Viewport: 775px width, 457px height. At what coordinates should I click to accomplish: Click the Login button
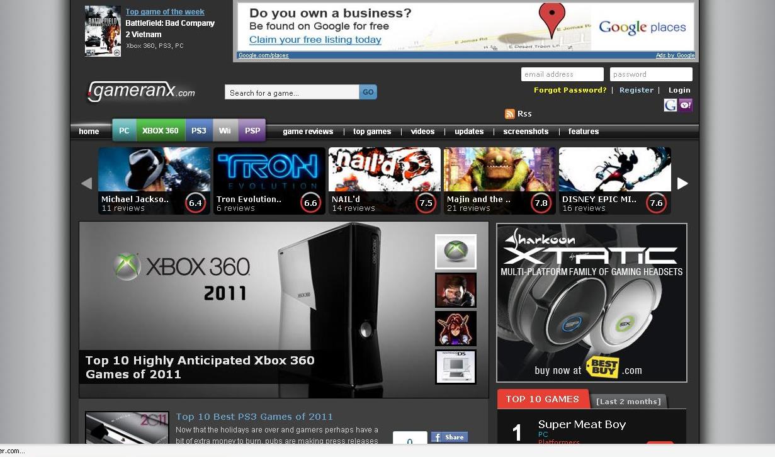point(679,90)
